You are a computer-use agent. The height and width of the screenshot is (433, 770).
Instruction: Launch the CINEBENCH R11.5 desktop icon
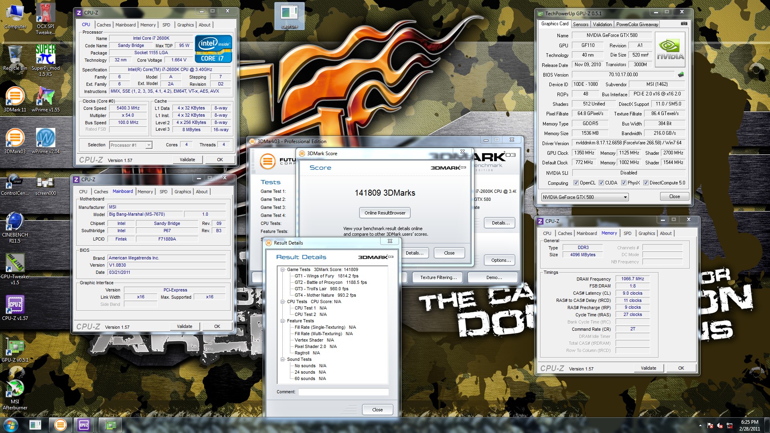pyautogui.click(x=15, y=227)
